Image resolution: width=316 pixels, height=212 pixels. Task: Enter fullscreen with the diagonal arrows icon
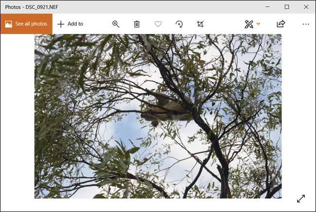pyautogui.click(x=301, y=198)
